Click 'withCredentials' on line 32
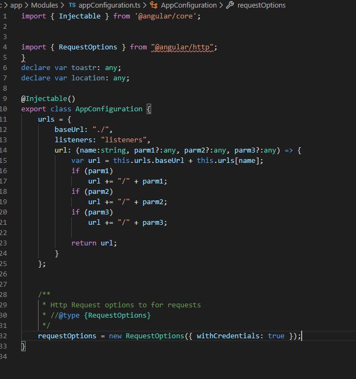The width and height of the screenshot is (356, 379). point(228,336)
